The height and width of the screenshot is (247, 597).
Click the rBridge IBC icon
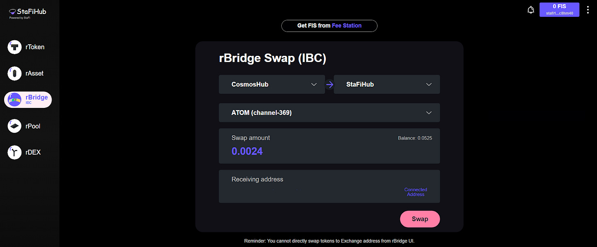[x=15, y=100]
